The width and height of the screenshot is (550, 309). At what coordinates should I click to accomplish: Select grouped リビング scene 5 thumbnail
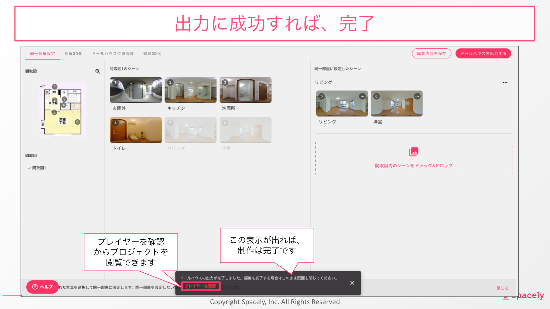(342, 104)
